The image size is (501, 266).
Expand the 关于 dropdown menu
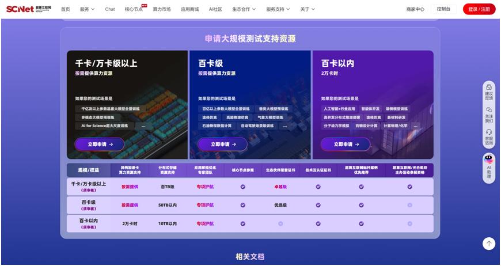point(308,9)
